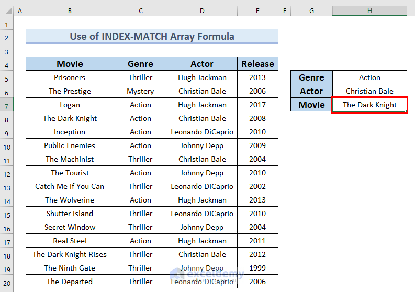Viewport: 415px width, 292px height.
Task: Select column B header
Action: [x=70, y=11]
